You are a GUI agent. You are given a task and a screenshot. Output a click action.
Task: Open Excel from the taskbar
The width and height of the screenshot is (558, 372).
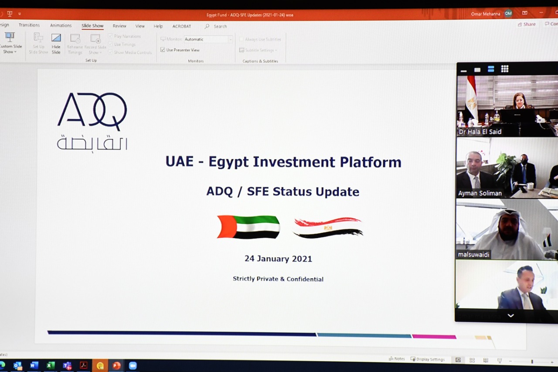51,365
